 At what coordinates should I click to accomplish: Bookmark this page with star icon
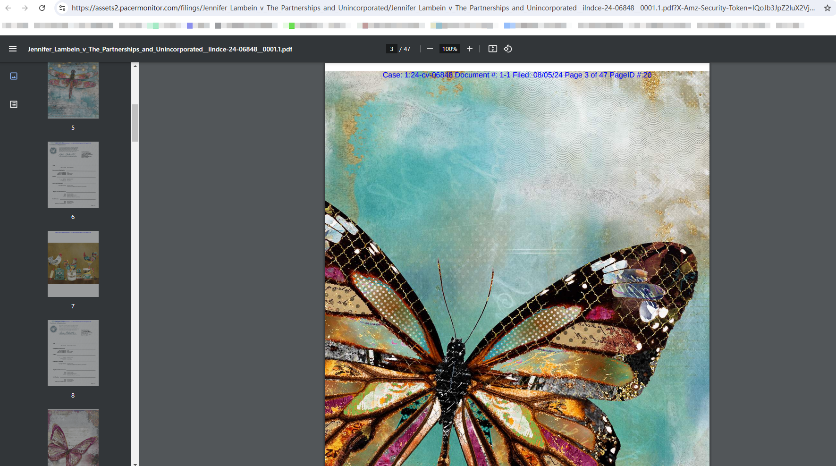(827, 8)
